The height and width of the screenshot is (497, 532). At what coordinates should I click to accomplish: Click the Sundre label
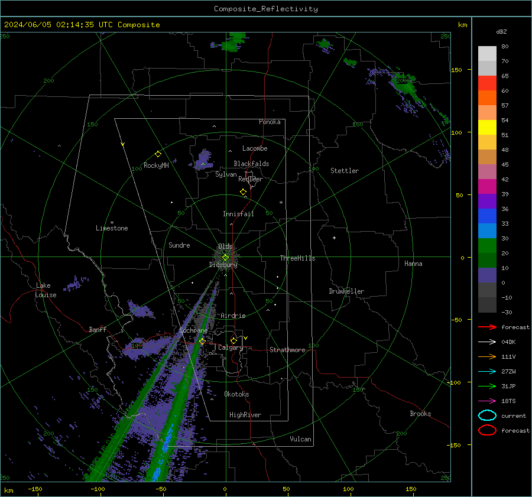[x=179, y=245]
